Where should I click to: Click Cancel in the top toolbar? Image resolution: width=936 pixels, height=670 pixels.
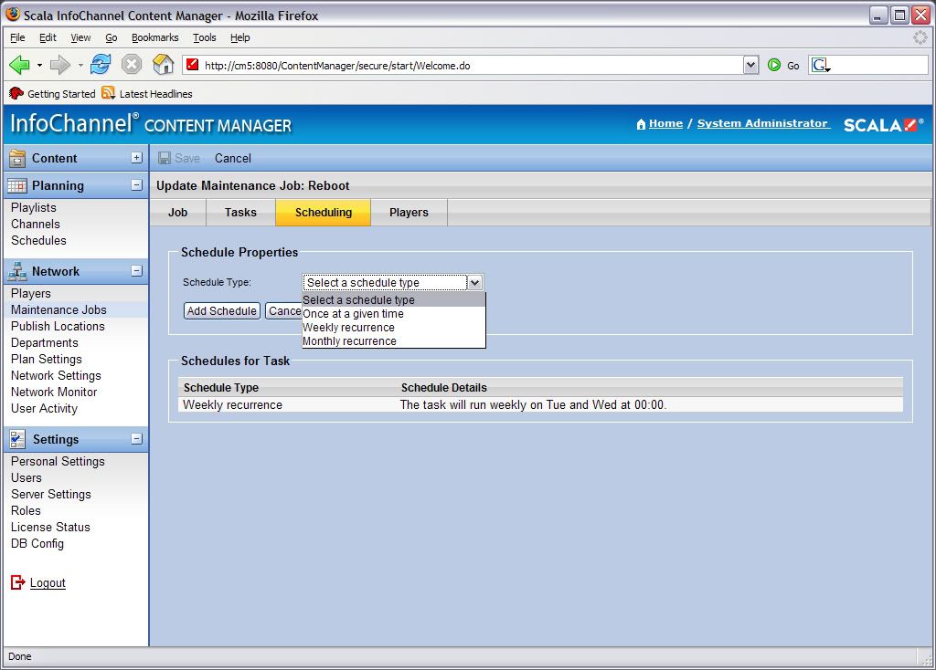[x=233, y=158]
